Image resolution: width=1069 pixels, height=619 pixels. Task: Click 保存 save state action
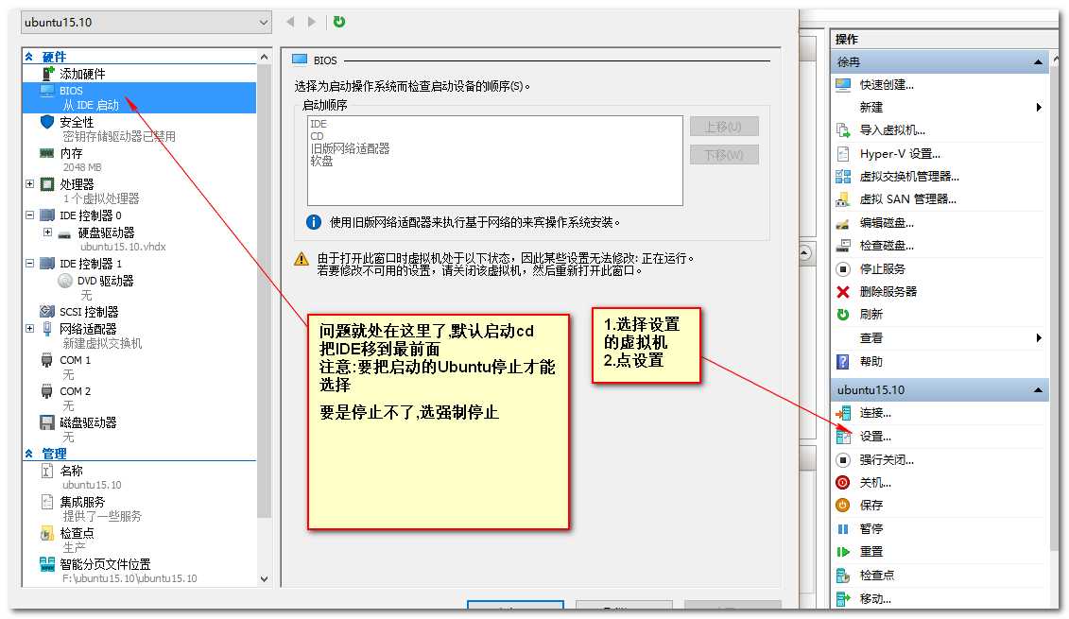point(870,506)
